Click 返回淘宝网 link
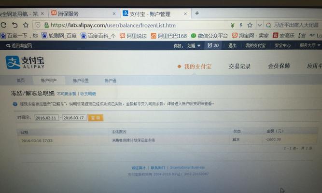This screenshot has width=322, height=193. point(19,45)
